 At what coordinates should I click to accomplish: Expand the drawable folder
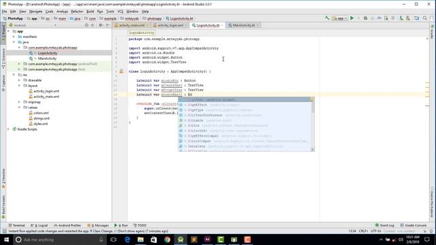coord(19,80)
